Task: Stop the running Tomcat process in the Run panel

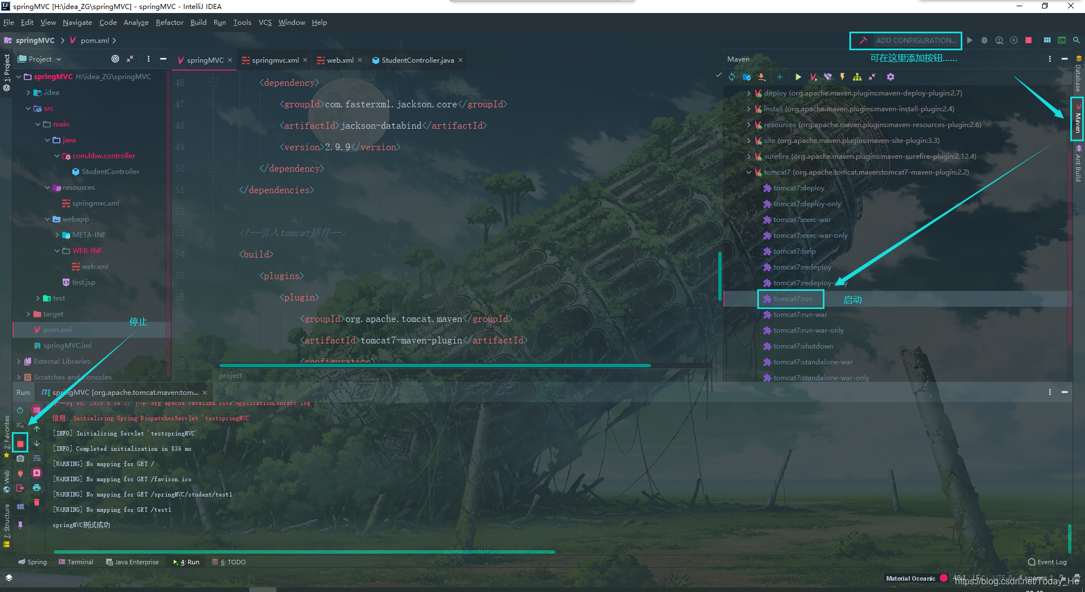Action: pyautogui.click(x=20, y=443)
